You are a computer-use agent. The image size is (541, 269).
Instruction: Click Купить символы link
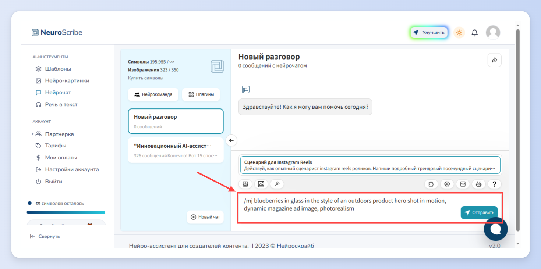(146, 78)
